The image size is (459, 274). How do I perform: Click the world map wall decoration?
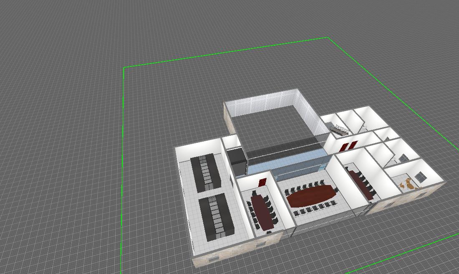click(407, 184)
